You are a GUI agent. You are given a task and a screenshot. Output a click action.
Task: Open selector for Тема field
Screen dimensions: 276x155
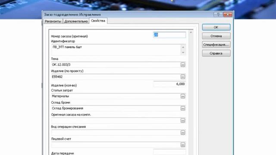click(x=183, y=65)
